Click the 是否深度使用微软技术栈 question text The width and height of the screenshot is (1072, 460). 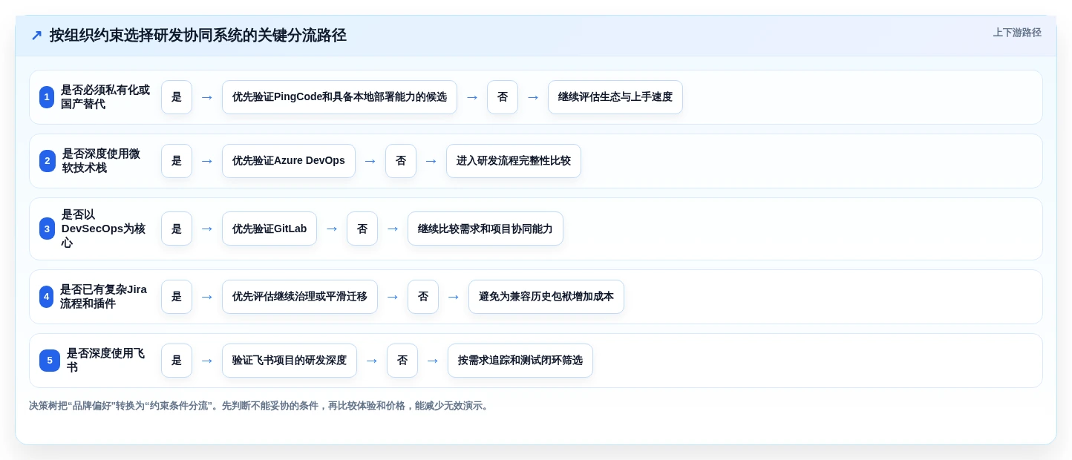tap(101, 161)
